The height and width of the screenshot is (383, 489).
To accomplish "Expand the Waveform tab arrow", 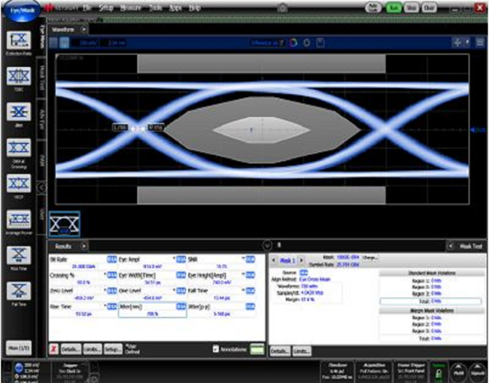I will point(83,28).
